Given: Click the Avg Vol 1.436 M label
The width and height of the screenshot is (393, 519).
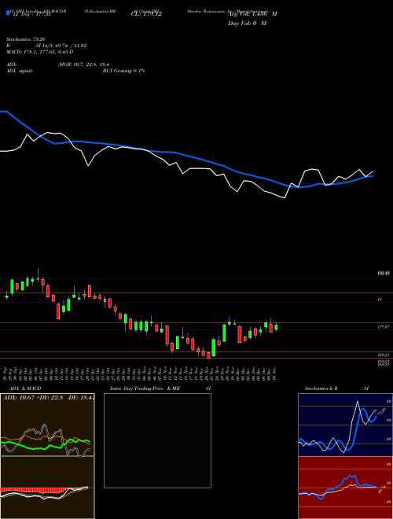Looking at the screenshot, I should [x=252, y=14].
